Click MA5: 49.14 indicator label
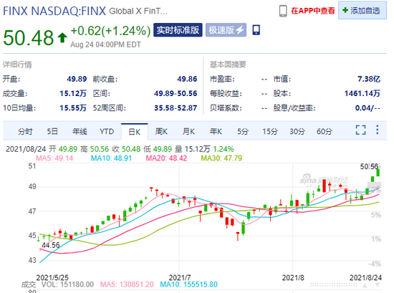 (x=54, y=158)
